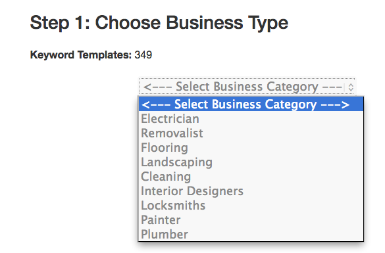
Task: Choose the house-moving business category
Action: click(251, 133)
